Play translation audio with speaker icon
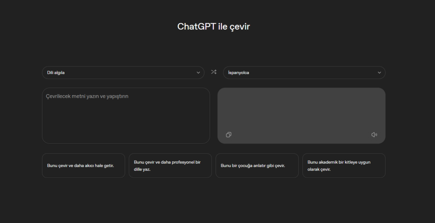Viewport: 435px width, 223px height. (x=374, y=135)
